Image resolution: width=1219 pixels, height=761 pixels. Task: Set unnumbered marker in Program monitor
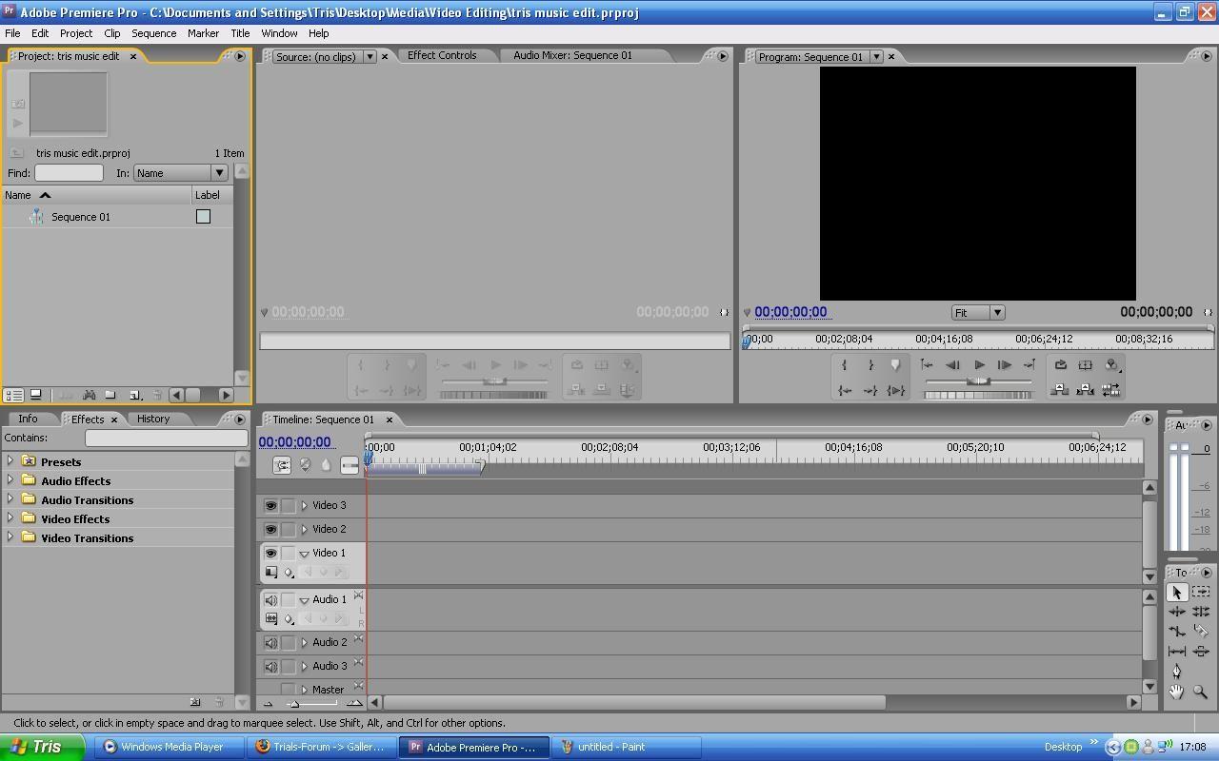(x=895, y=365)
